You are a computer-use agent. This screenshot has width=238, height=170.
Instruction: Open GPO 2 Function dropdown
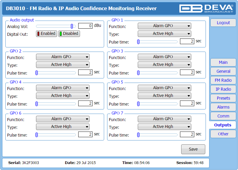(x=63, y=57)
